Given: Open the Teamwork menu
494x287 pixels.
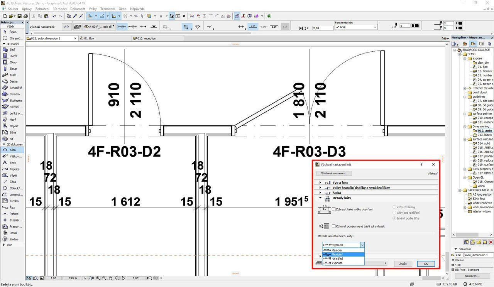Looking at the screenshot, I should (107, 8).
